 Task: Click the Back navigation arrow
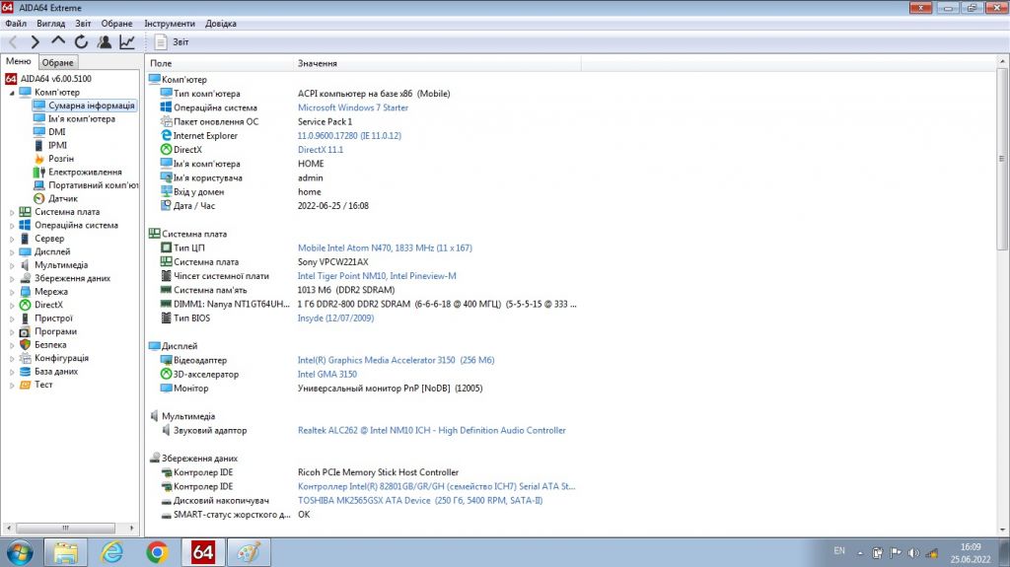pyautogui.click(x=13, y=42)
